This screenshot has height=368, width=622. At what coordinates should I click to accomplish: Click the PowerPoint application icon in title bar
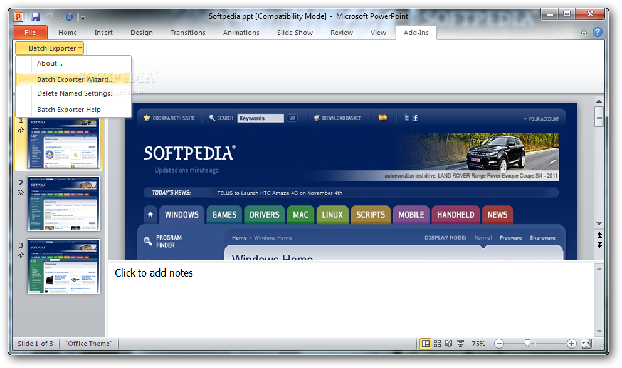click(18, 17)
